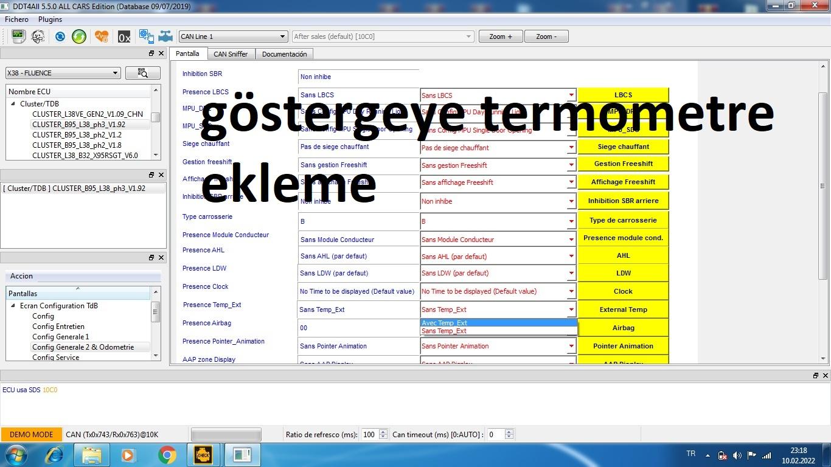Open the 0x hexadecimal tool icon
This screenshot has height=467, width=831.
click(124, 37)
